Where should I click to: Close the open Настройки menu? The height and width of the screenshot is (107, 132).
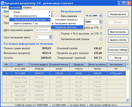click(x=15, y=8)
